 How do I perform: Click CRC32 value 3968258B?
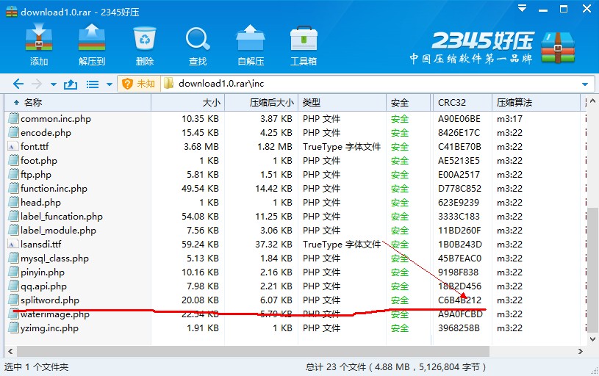click(459, 328)
